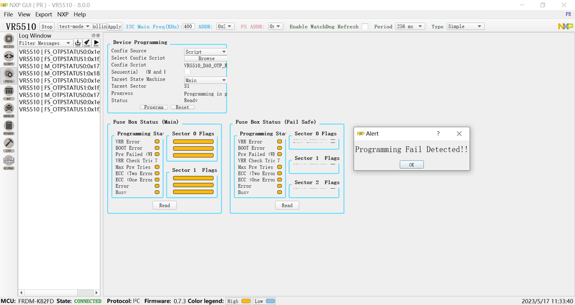Open the ADDR dropdown
Screen dimensions: 575x305
point(225,26)
